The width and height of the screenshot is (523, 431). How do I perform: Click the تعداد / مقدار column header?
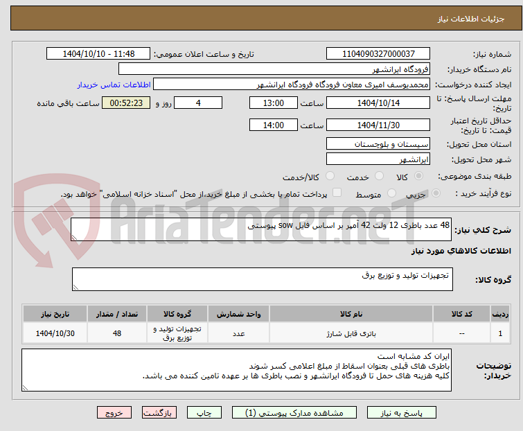(x=117, y=314)
